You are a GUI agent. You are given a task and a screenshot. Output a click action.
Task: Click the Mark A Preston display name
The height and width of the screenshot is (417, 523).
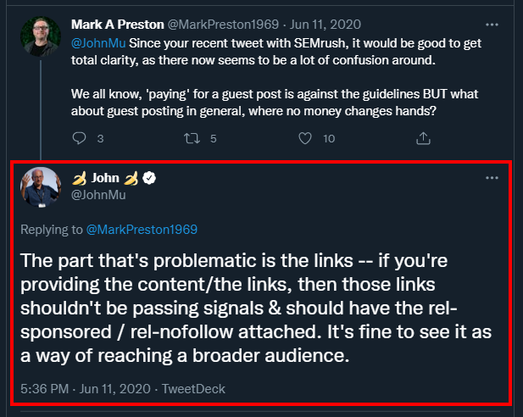pyautogui.click(x=119, y=24)
